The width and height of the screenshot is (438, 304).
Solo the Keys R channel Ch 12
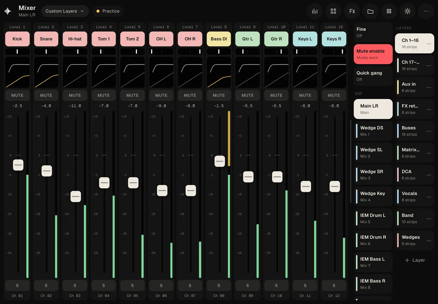tap(334, 286)
